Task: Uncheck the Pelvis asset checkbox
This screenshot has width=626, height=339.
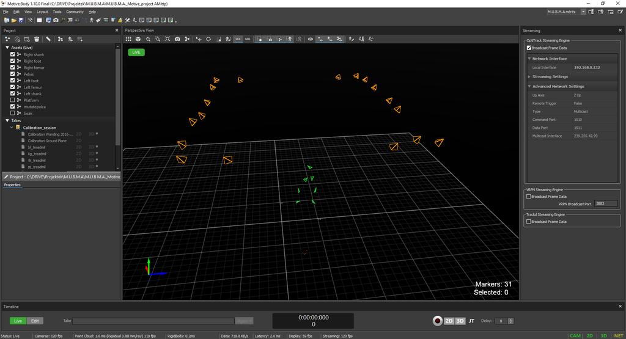Action: [x=12, y=74]
